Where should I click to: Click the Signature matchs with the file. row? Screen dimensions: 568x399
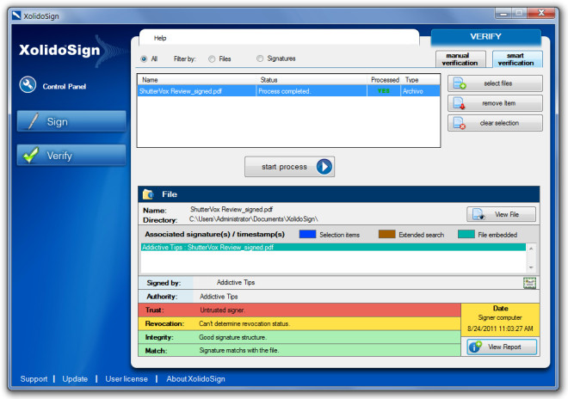click(x=299, y=350)
